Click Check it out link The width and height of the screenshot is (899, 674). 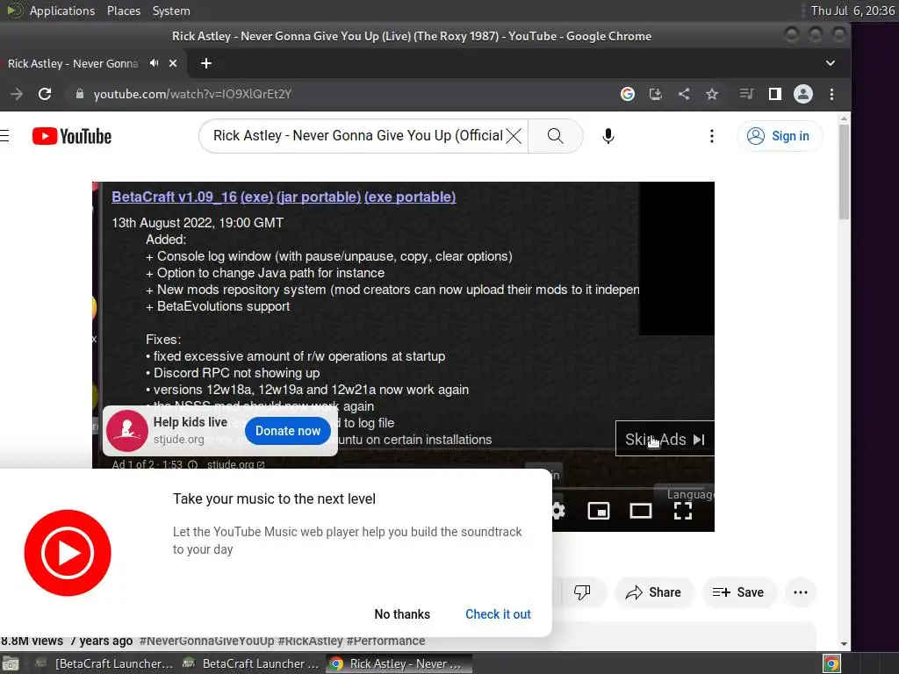[x=498, y=614]
